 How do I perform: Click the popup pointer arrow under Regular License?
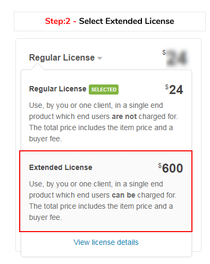coord(38,67)
